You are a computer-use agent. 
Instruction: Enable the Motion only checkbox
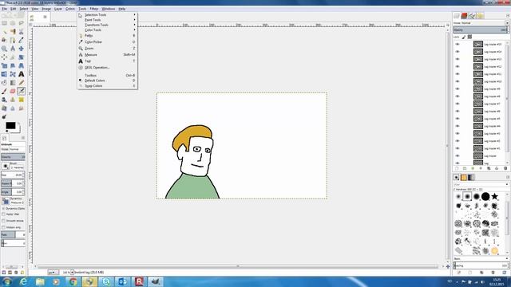coord(3,227)
